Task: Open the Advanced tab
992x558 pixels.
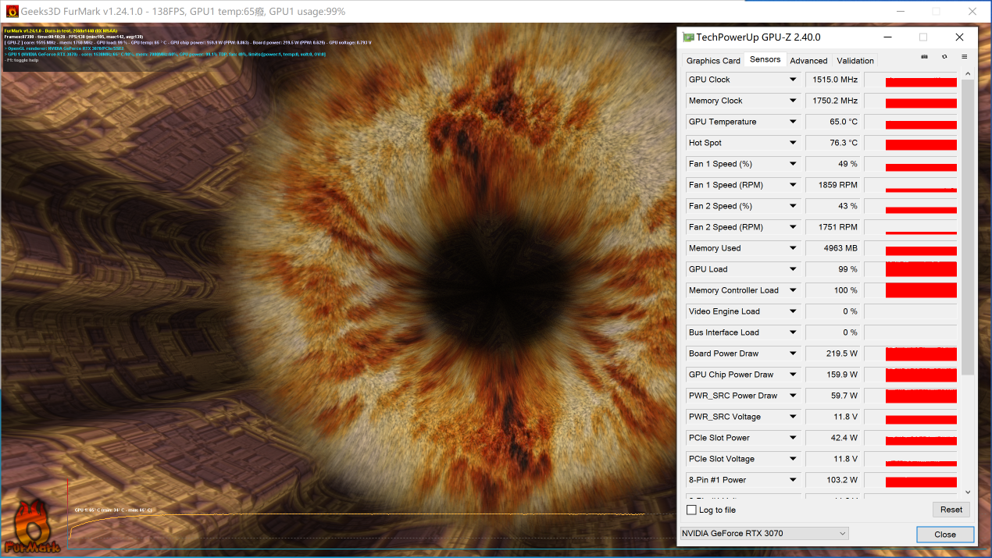Action: click(808, 61)
